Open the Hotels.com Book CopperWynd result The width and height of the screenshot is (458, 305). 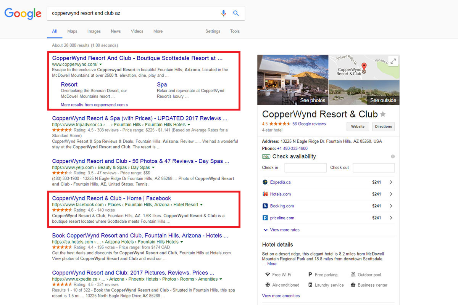140,236
